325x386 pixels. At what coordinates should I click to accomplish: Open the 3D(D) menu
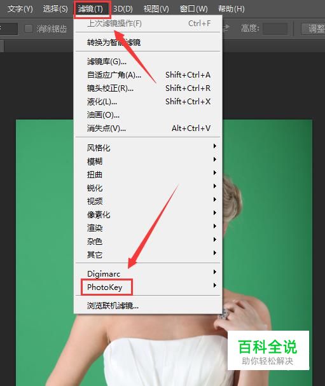coord(123,9)
